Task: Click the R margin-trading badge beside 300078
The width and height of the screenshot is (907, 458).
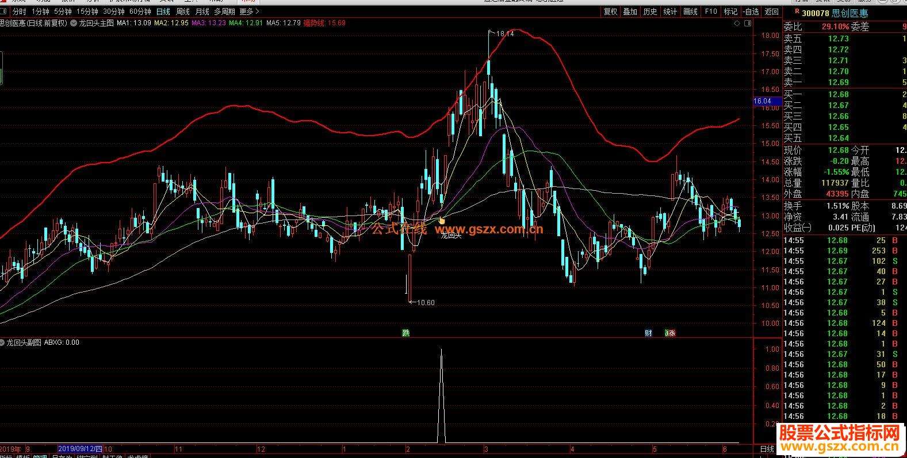Action: (797, 11)
